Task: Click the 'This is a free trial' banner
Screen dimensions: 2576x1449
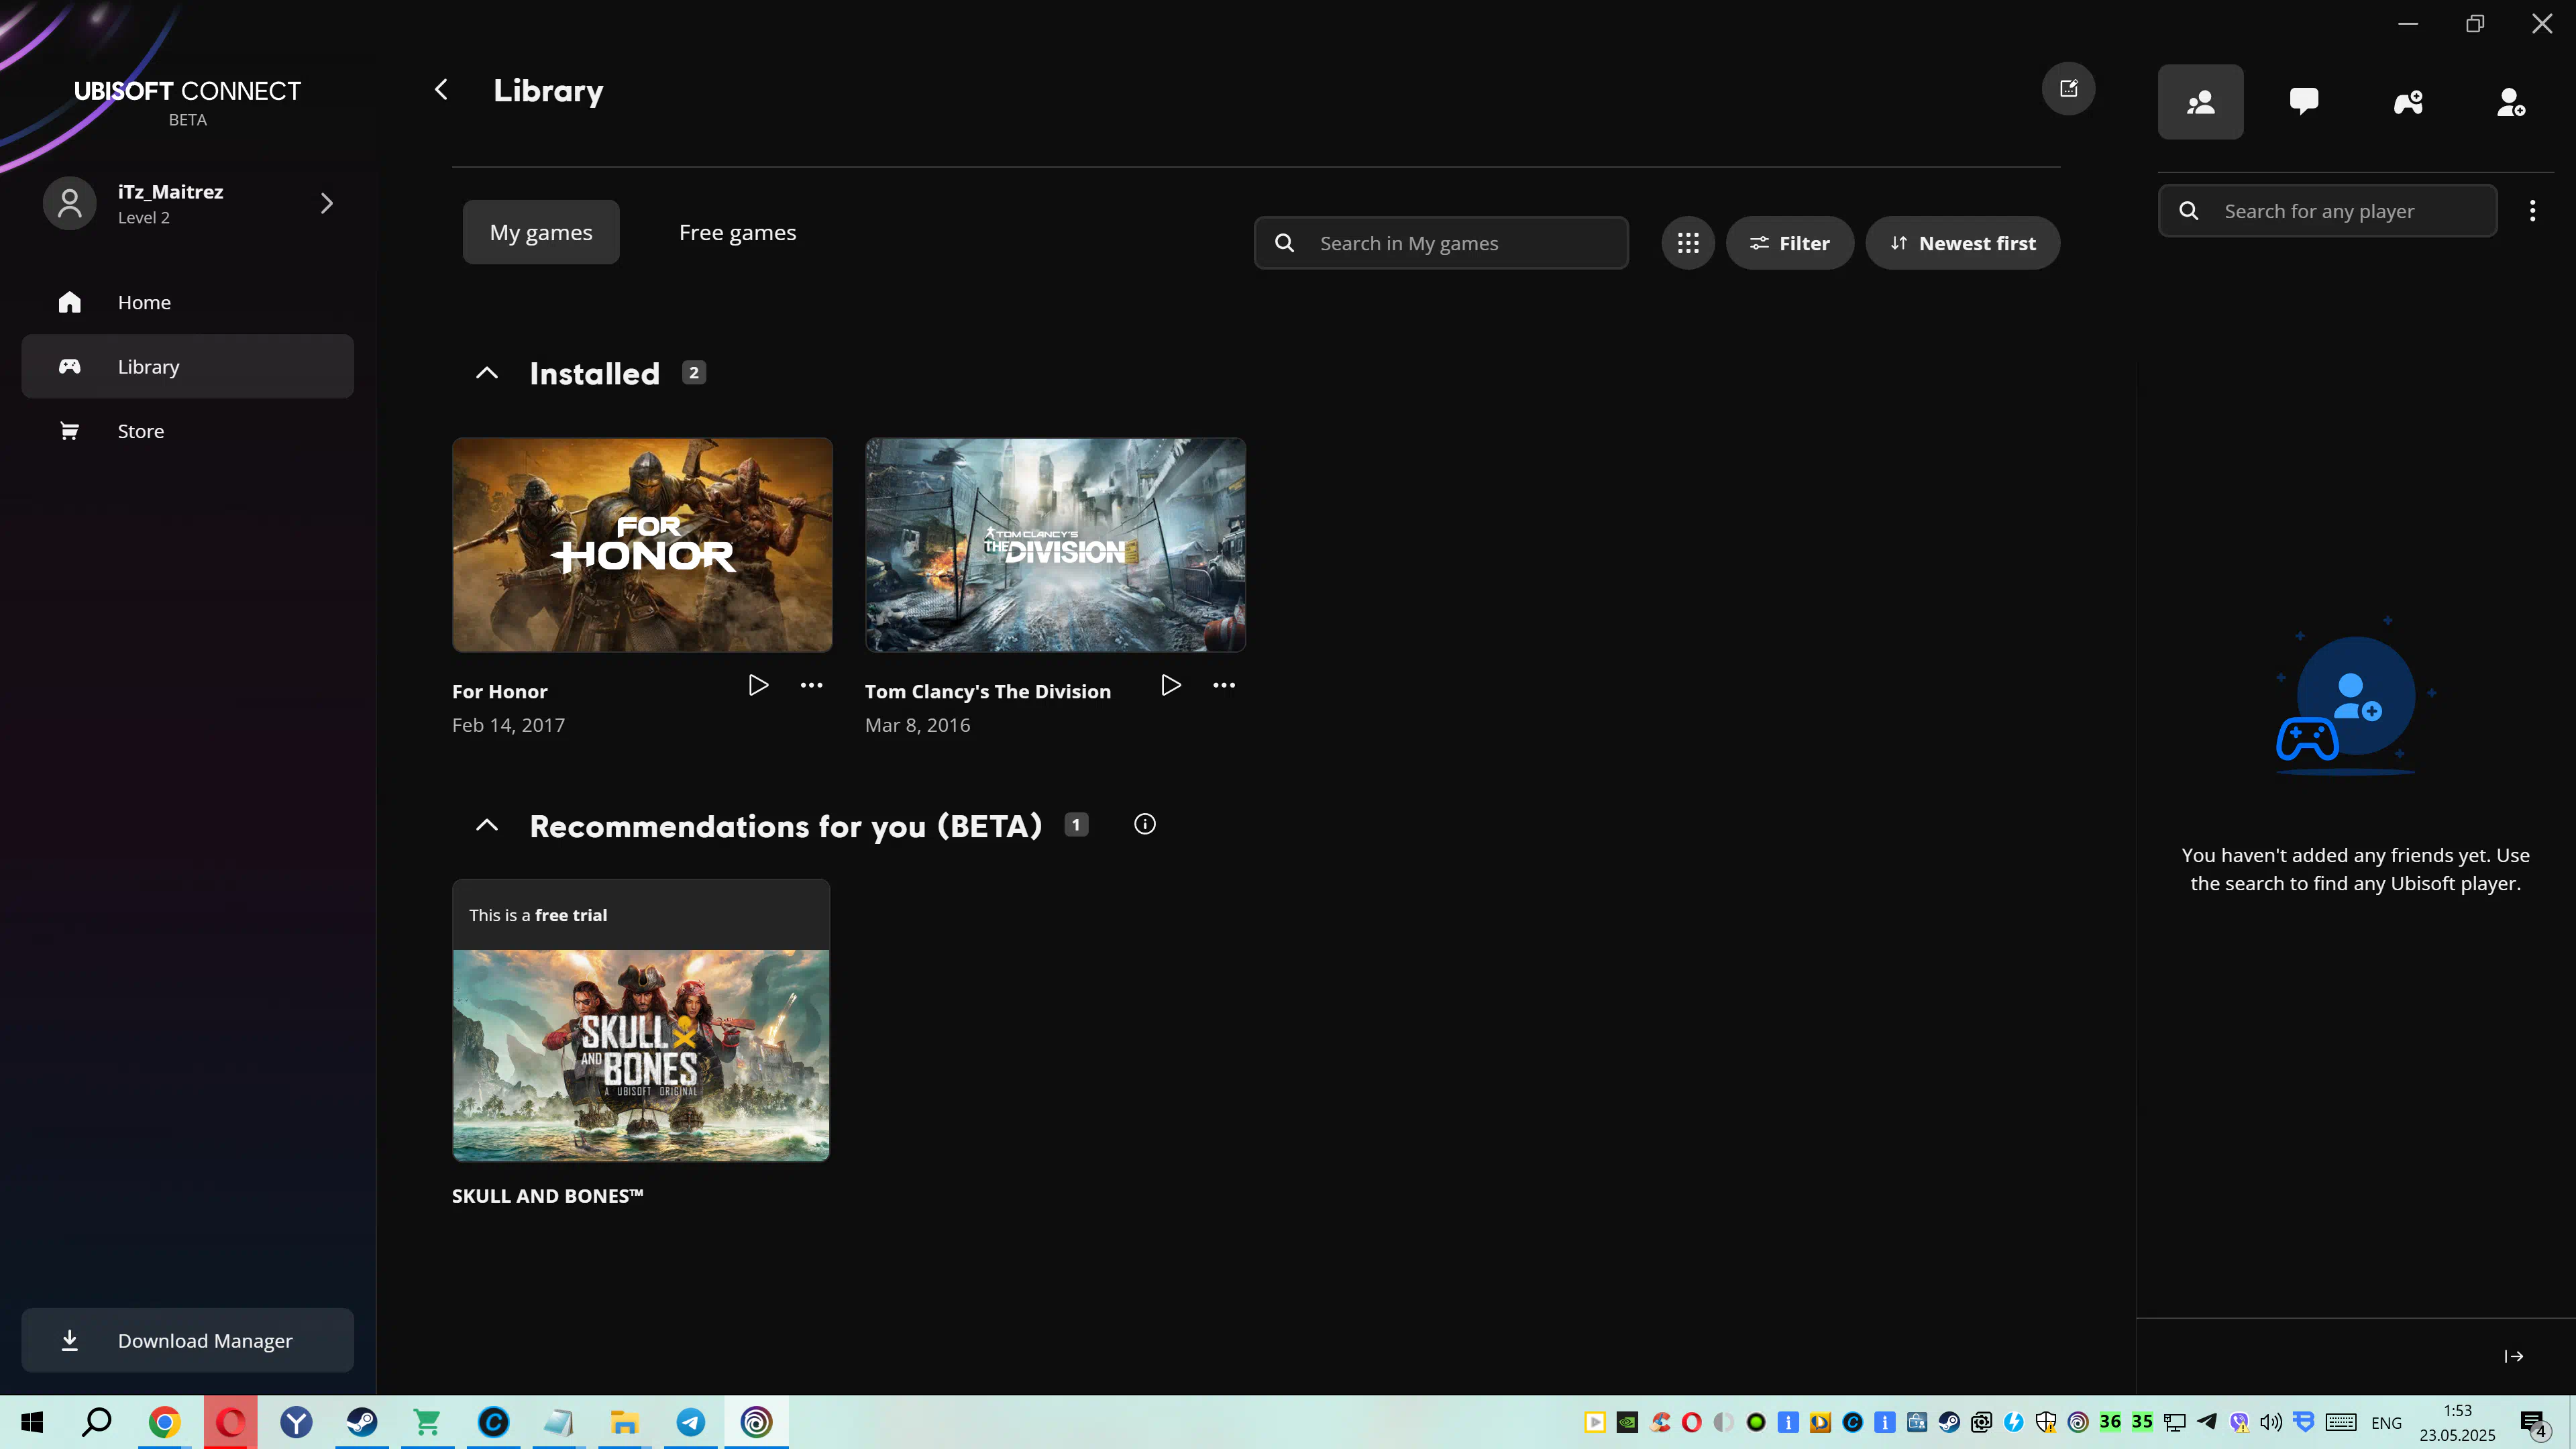Action: [x=641, y=915]
